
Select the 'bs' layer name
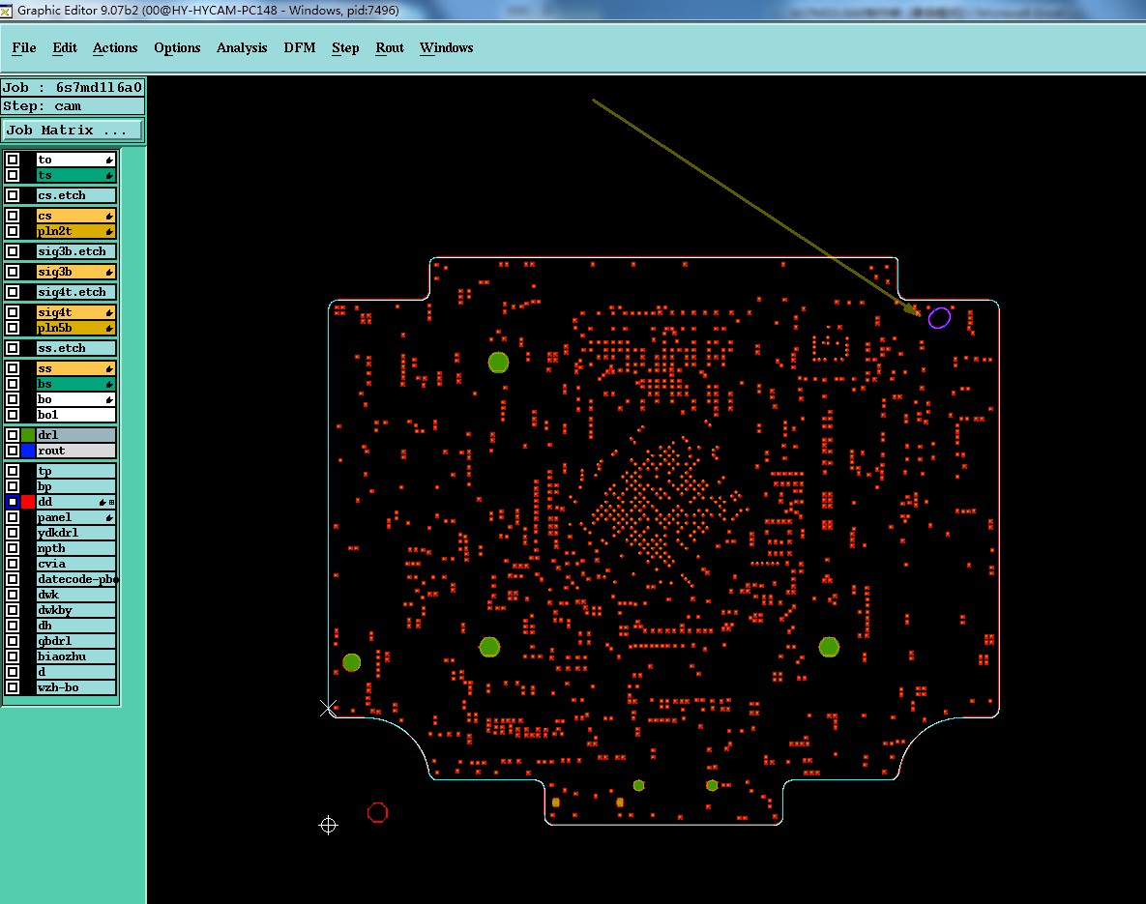(x=44, y=384)
